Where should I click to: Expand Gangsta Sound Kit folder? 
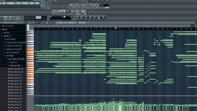[x=14, y=49]
